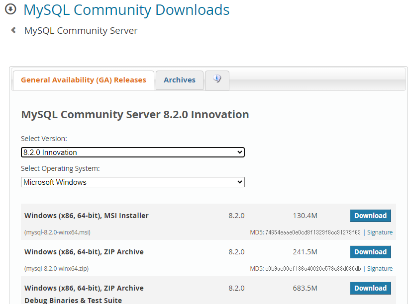Screen dimensions: 410x304
Task: Select the General Availability (GA) Releases tab
Action: 84,80
